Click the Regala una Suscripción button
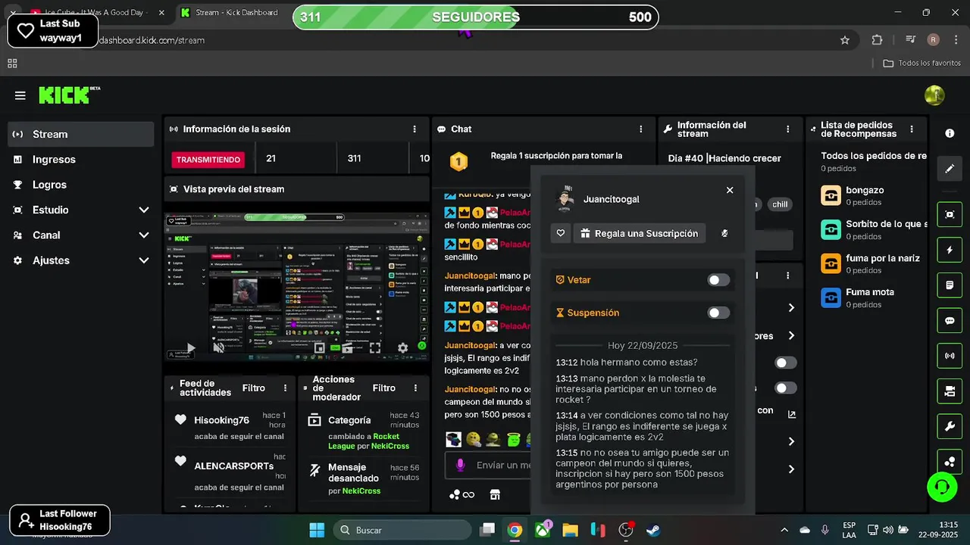The height and width of the screenshot is (545, 970). tap(639, 233)
